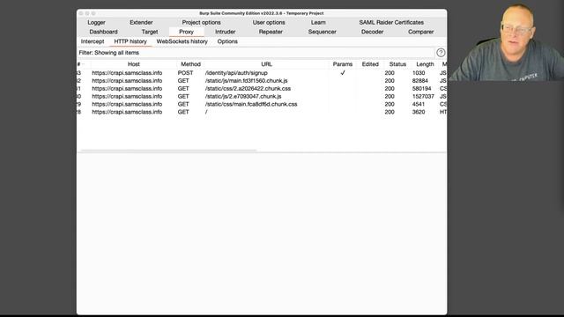Select the HTTP history sub-tab
The image size is (564, 317).
(x=130, y=41)
